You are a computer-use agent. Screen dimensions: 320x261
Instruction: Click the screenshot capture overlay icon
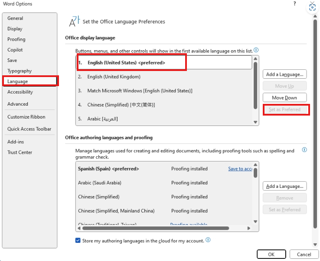(312, 8)
